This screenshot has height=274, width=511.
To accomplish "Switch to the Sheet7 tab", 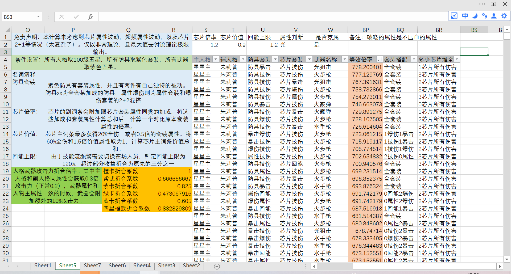I will pyautogui.click(x=92, y=265).
